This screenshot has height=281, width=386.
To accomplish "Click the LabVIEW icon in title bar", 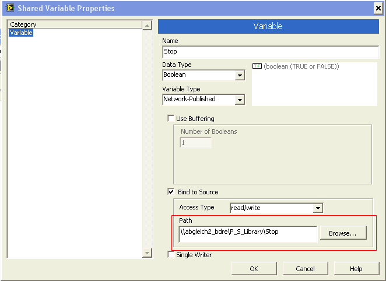I will (x=9, y=8).
